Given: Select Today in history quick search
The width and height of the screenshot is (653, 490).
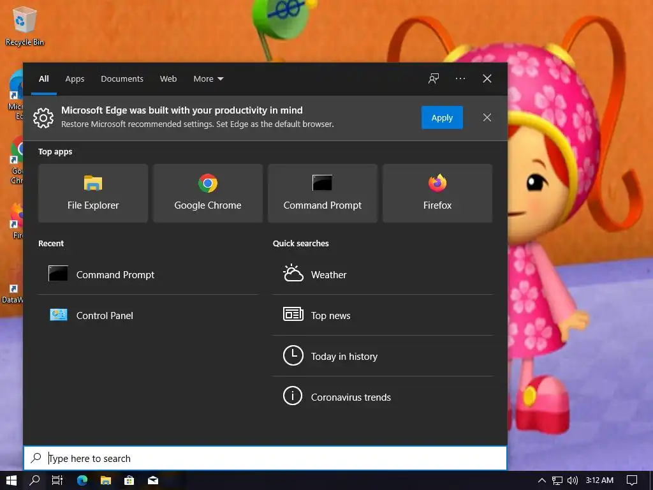Looking at the screenshot, I should [383, 356].
